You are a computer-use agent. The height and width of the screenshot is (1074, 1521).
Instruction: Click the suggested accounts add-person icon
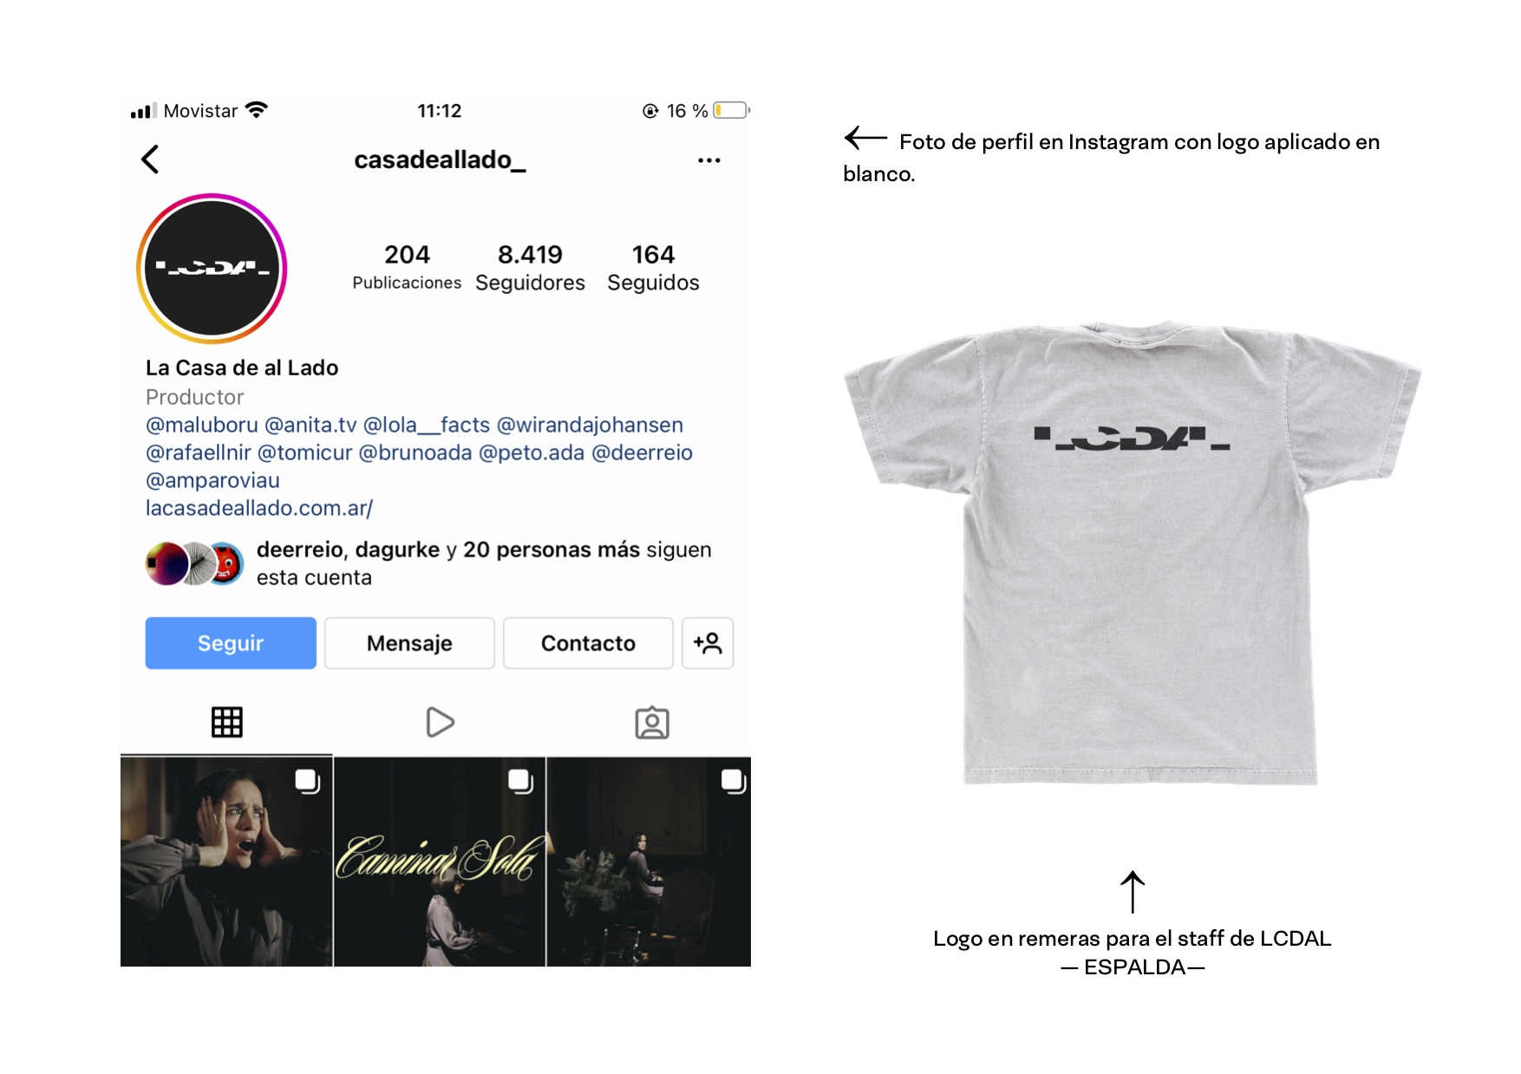[x=708, y=643]
